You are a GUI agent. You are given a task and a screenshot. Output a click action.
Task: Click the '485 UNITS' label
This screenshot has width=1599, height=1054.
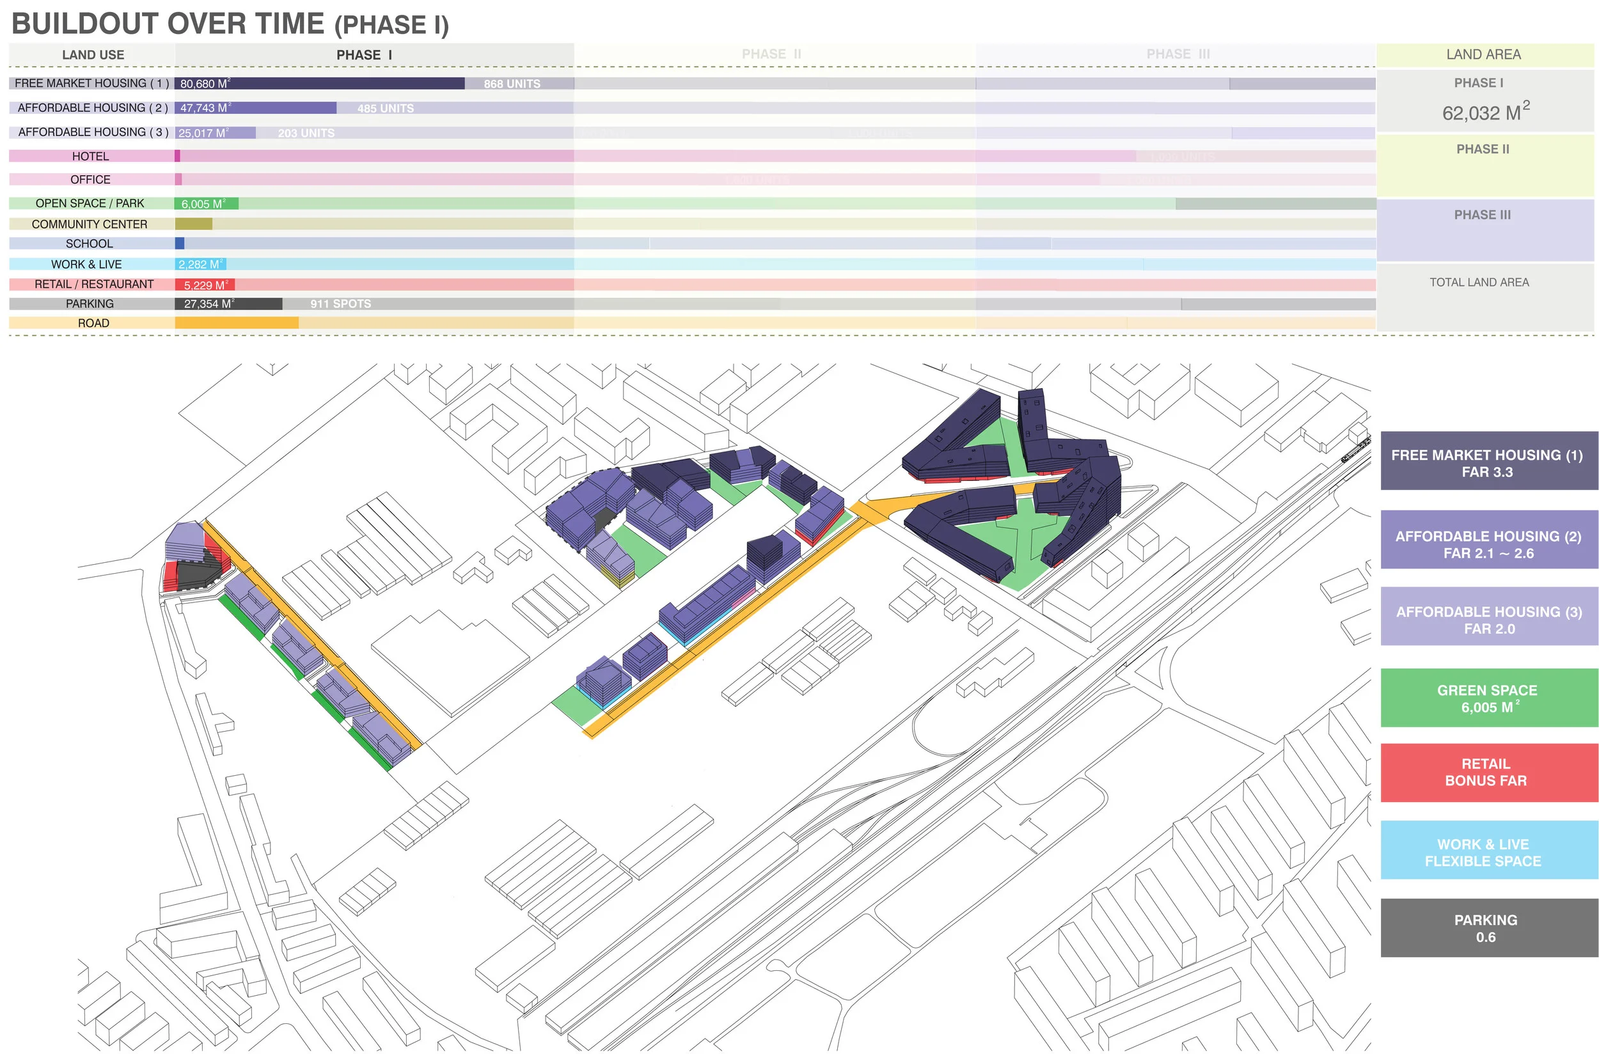[x=385, y=108]
